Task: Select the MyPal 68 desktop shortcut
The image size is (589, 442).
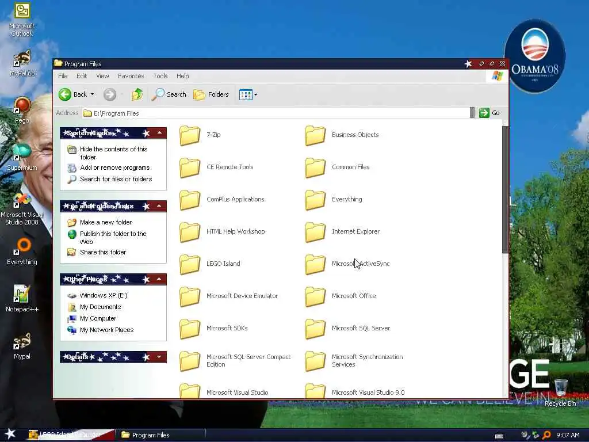Action: (x=22, y=63)
